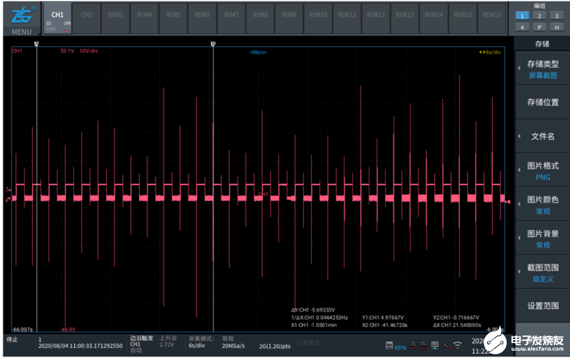570x358 pixels.
Task: Expand the 图片颜色 picture color option
Action: [543, 205]
